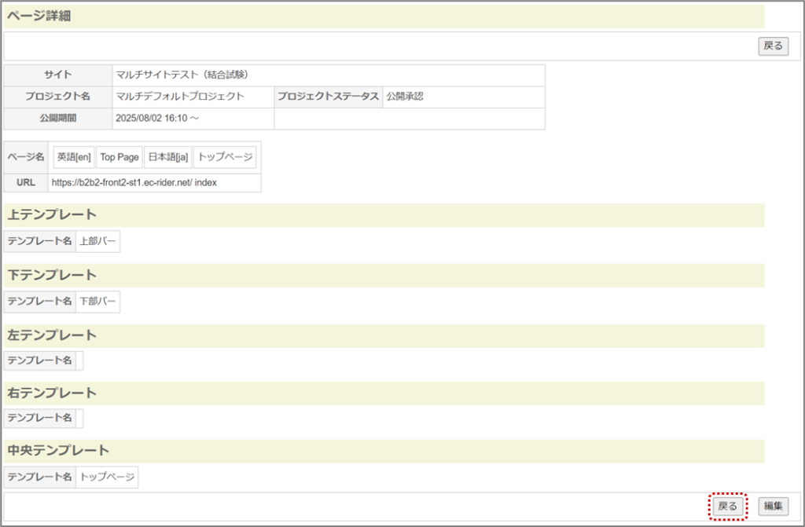Click トップページ in the ページ名 row
805x527 pixels.
[226, 157]
